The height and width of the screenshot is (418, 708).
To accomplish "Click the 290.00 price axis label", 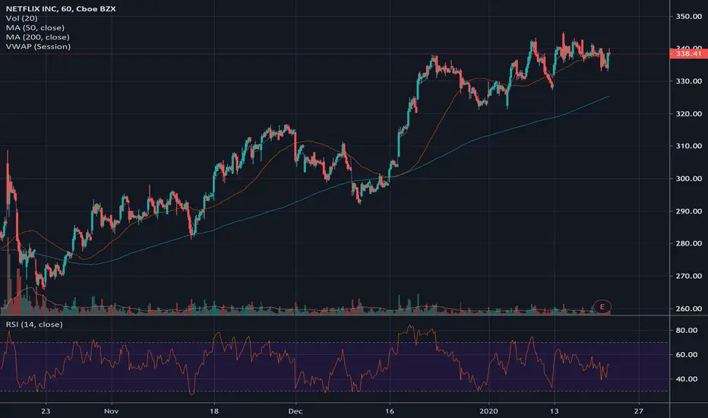I will [688, 211].
